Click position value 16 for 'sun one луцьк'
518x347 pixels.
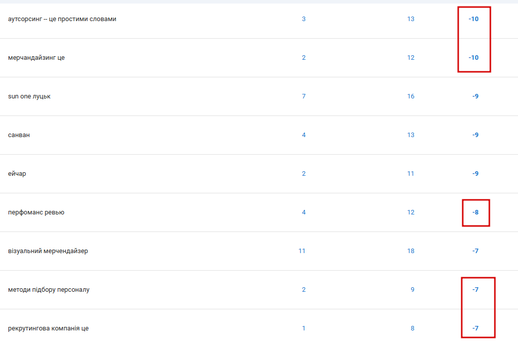410,96
